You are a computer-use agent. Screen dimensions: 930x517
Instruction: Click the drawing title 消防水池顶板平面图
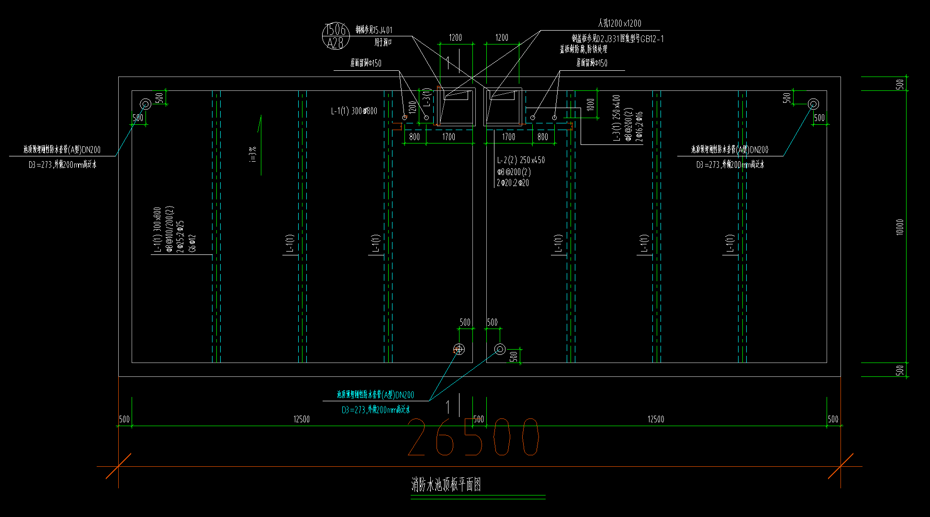tap(446, 484)
